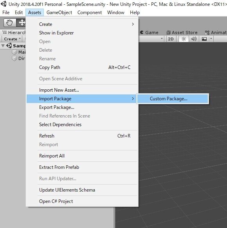Click the Import Package submenu chevron
The height and width of the screenshot is (228, 227).
[133, 99]
